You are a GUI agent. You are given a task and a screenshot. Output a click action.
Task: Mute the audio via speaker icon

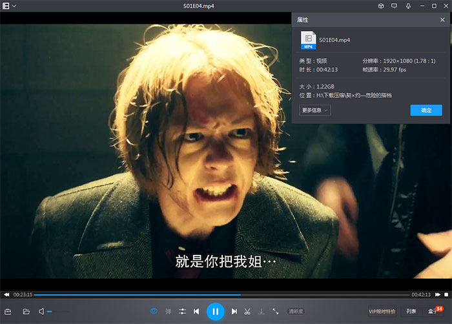tap(41, 312)
